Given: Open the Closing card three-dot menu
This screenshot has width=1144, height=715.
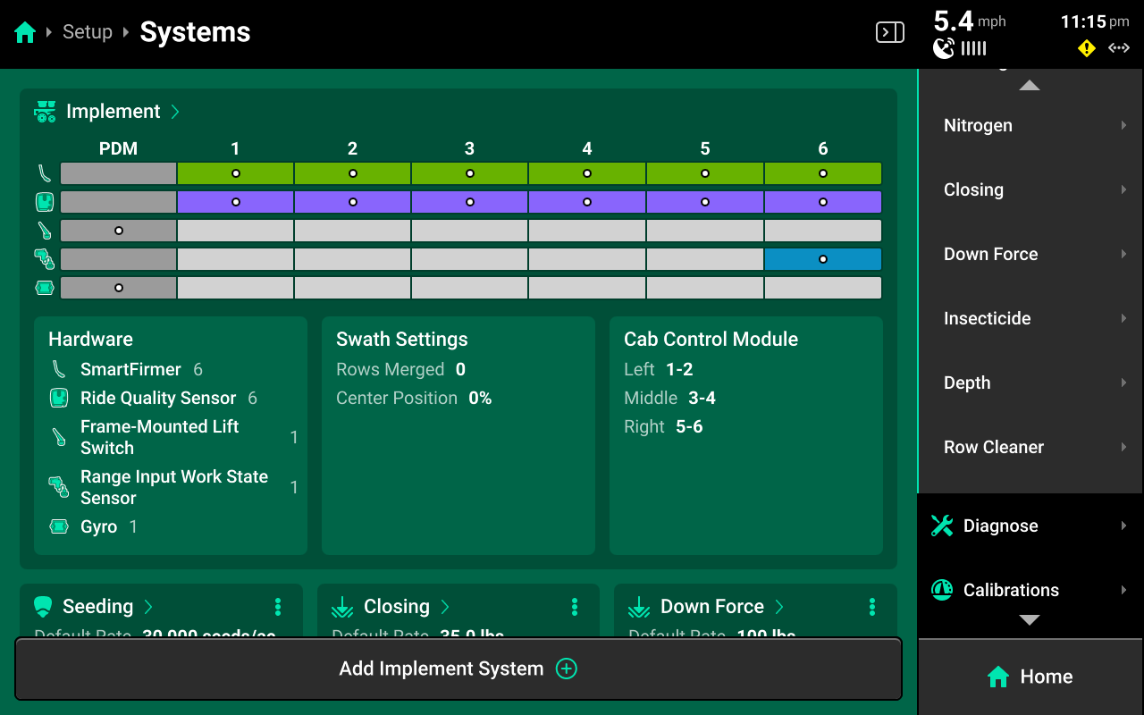Looking at the screenshot, I should pyautogui.click(x=575, y=607).
